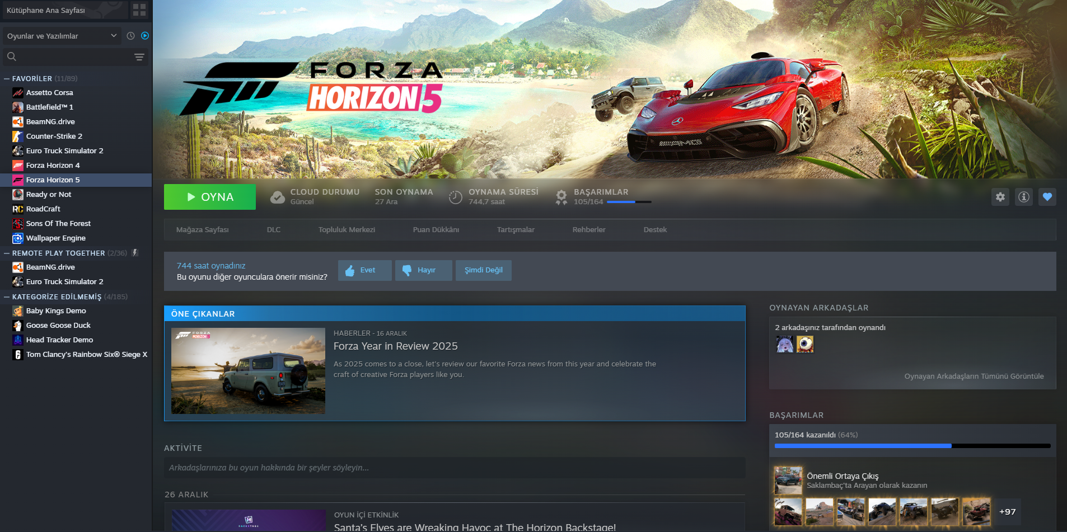This screenshot has height=532, width=1067.
Task: Select Forza Horizon 5 in library list
Action: 76,180
